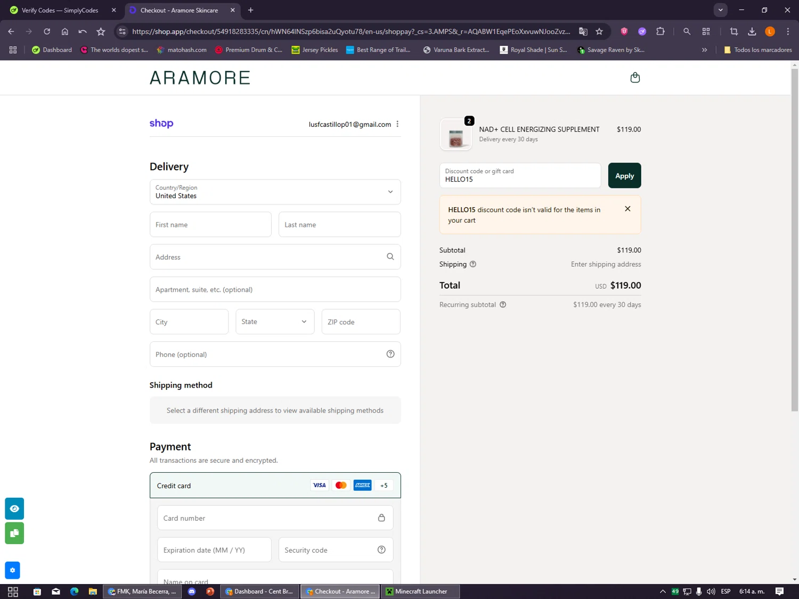Open the browser three-dot menu
799x599 pixels.
tap(788, 31)
